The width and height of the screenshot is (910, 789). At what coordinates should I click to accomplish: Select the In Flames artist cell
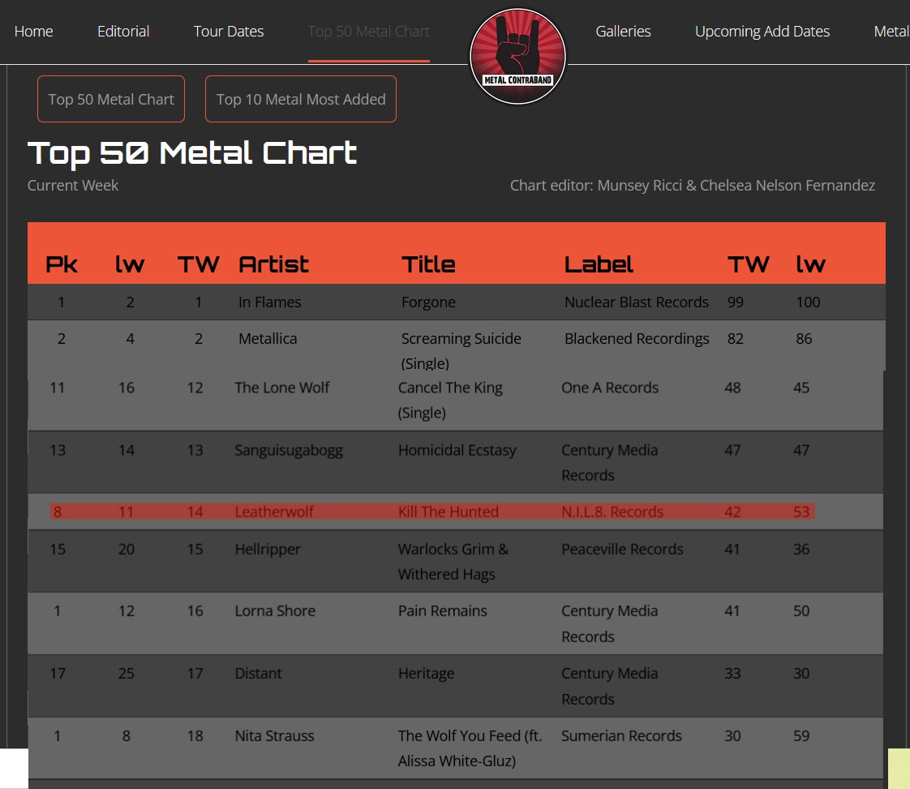point(270,302)
